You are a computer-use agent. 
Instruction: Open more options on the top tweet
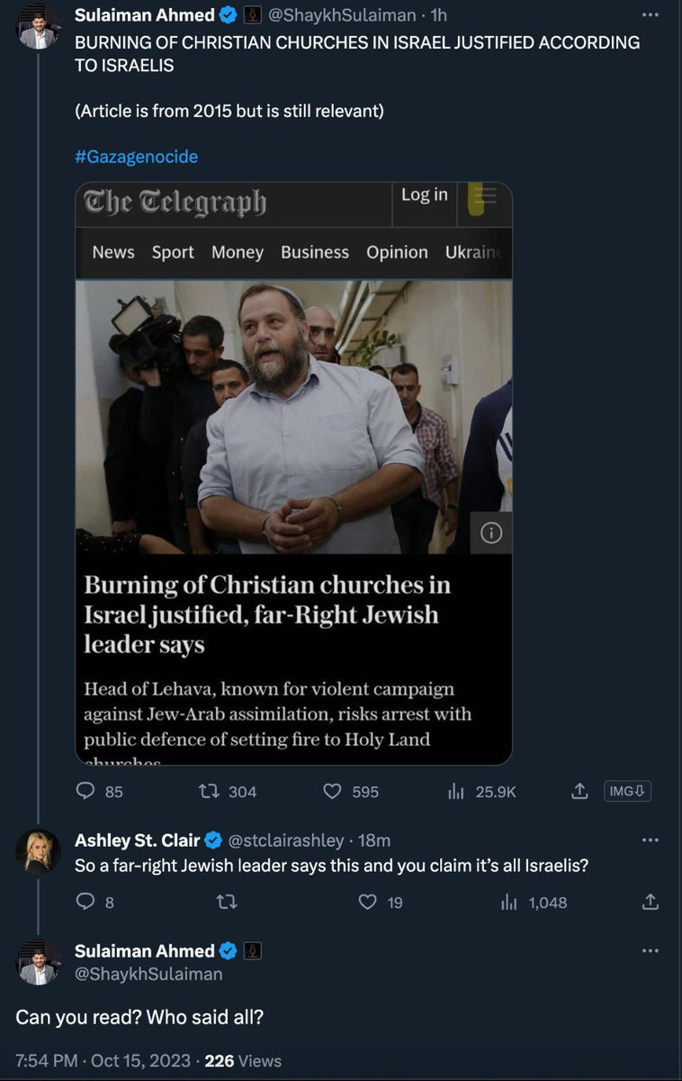[650, 15]
